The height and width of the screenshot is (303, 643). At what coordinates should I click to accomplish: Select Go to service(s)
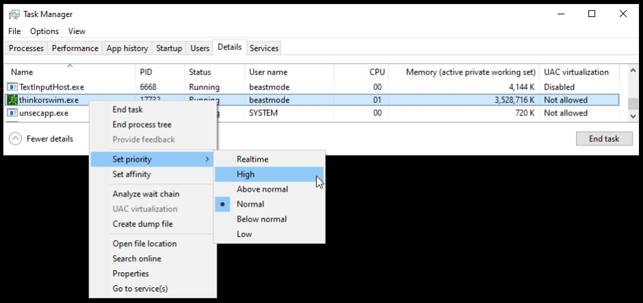(x=152, y=289)
